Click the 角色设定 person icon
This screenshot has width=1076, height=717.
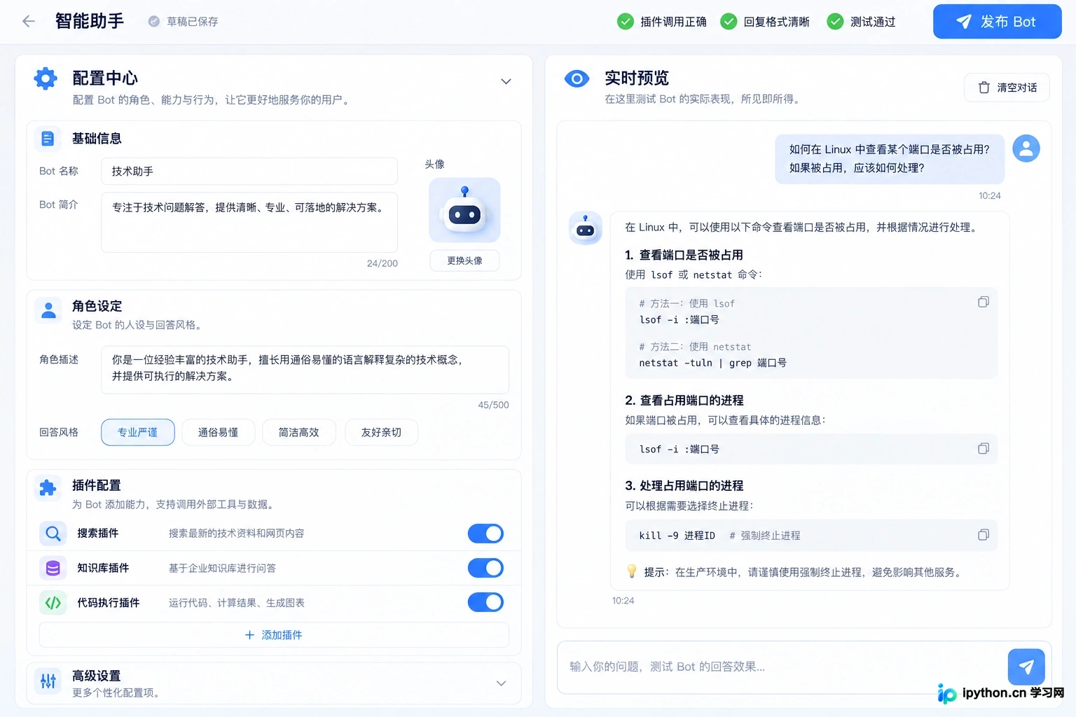pos(48,310)
